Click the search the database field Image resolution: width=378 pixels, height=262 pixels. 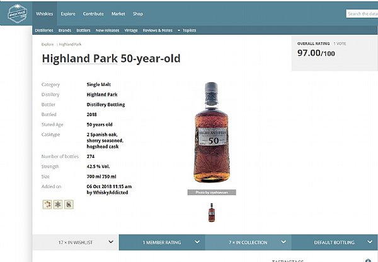362,14
